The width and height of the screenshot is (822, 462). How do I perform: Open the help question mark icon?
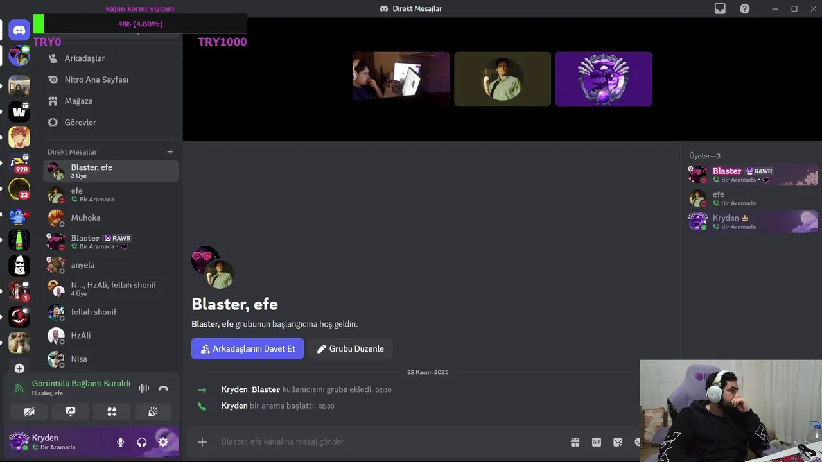coord(744,9)
